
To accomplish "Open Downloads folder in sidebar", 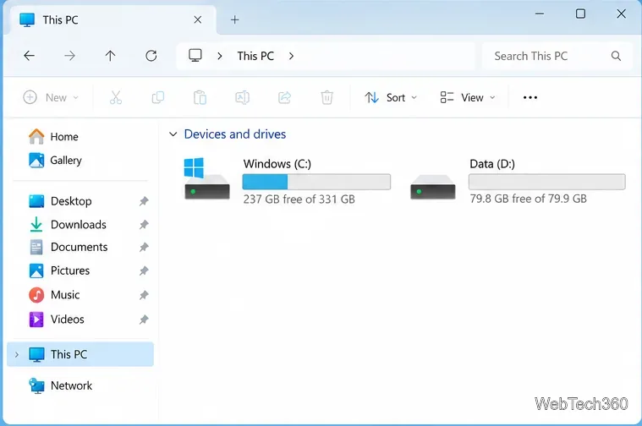I will pos(68,224).
